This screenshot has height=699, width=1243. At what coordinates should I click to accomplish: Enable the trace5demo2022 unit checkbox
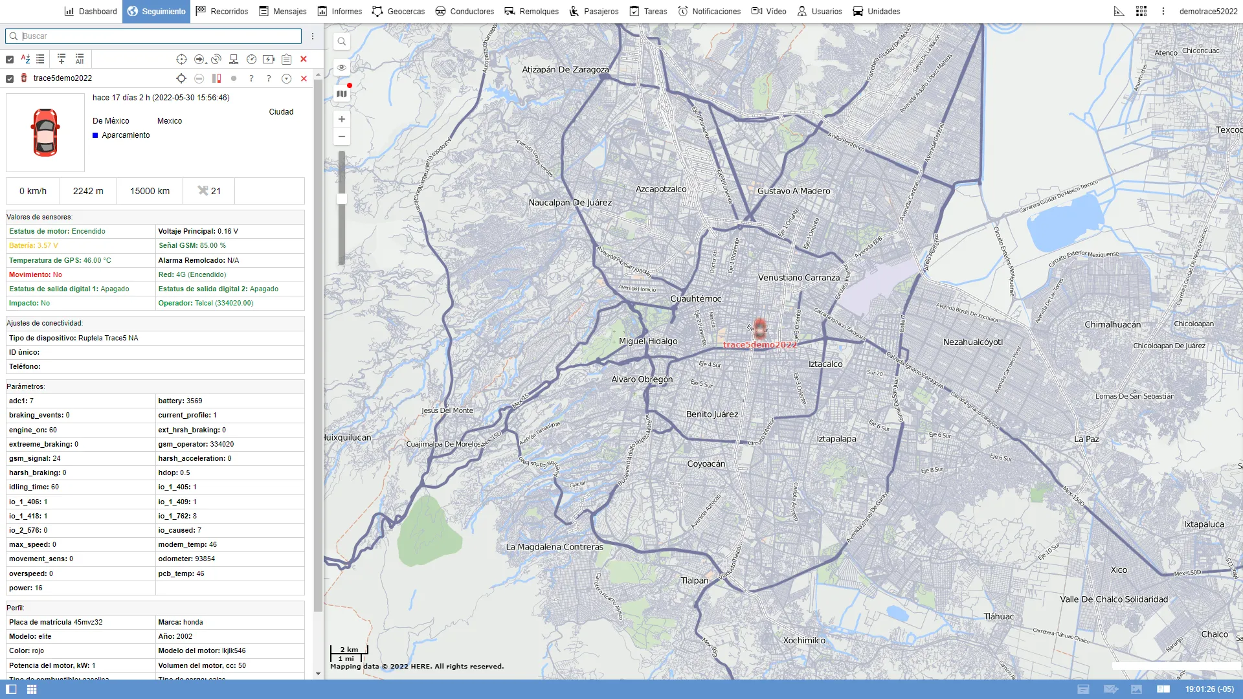coord(9,78)
